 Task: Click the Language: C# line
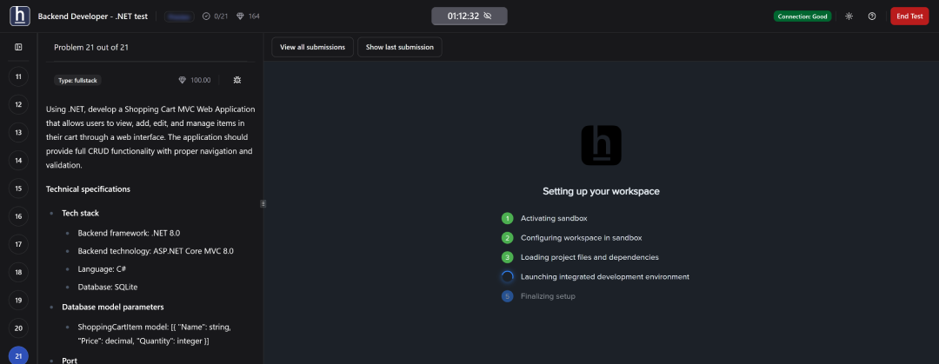(102, 269)
